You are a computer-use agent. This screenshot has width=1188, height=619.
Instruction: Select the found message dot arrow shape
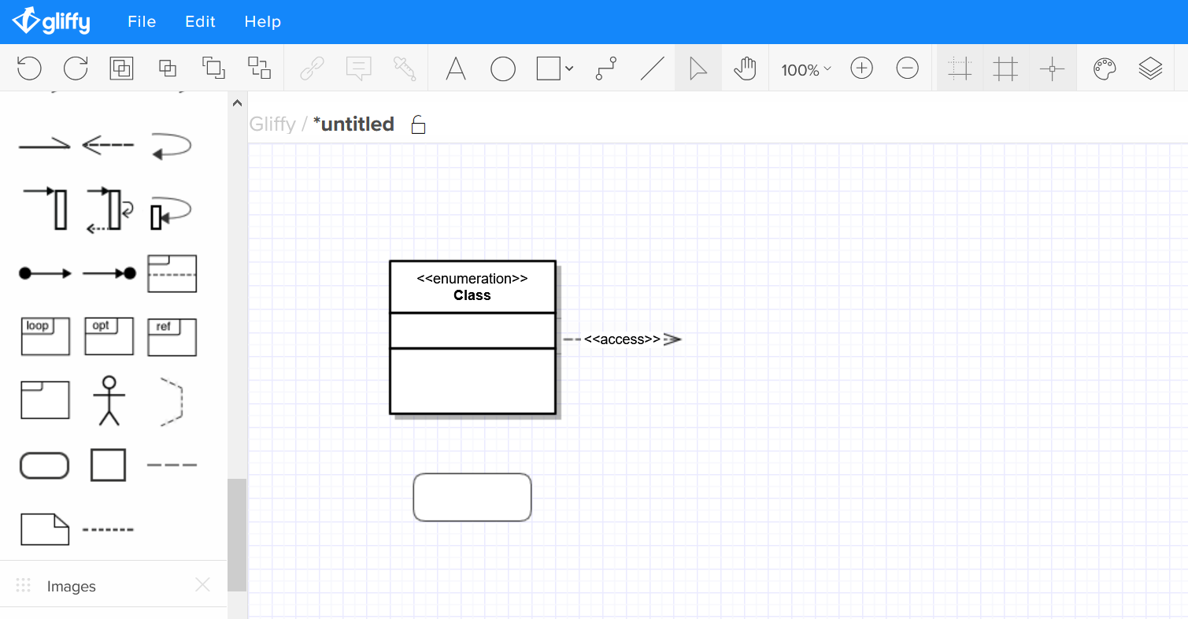pos(45,273)
